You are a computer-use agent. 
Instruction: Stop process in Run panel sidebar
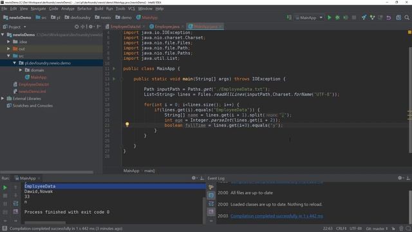(x=5, y=196)
